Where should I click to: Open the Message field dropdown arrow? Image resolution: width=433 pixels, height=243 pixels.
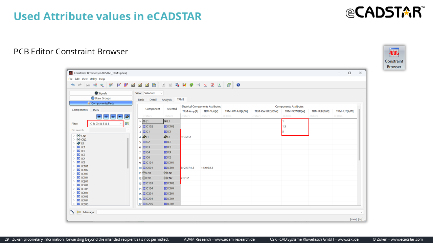pos(362,212)
